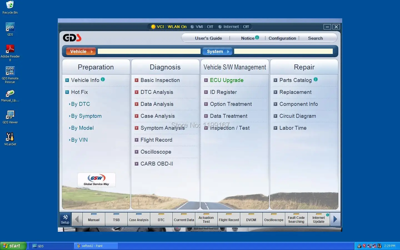
Task: Open ECU Upgrade under Vehicle S/W Management
Action: click(x=226, y=80)
